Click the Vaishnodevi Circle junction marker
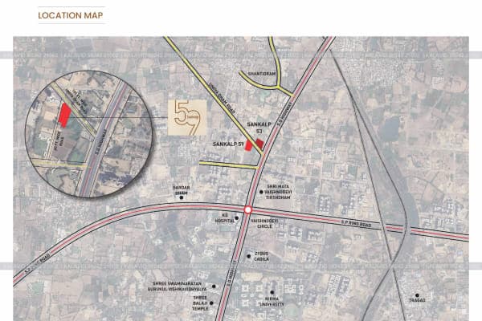This screenshot has height=321, width=482. pos(248,210)
